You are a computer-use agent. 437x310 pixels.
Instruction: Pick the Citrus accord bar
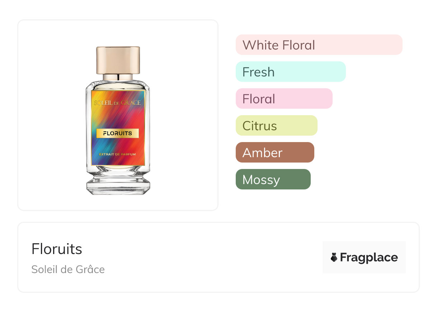pyautogui.click(x=276, y=126)
